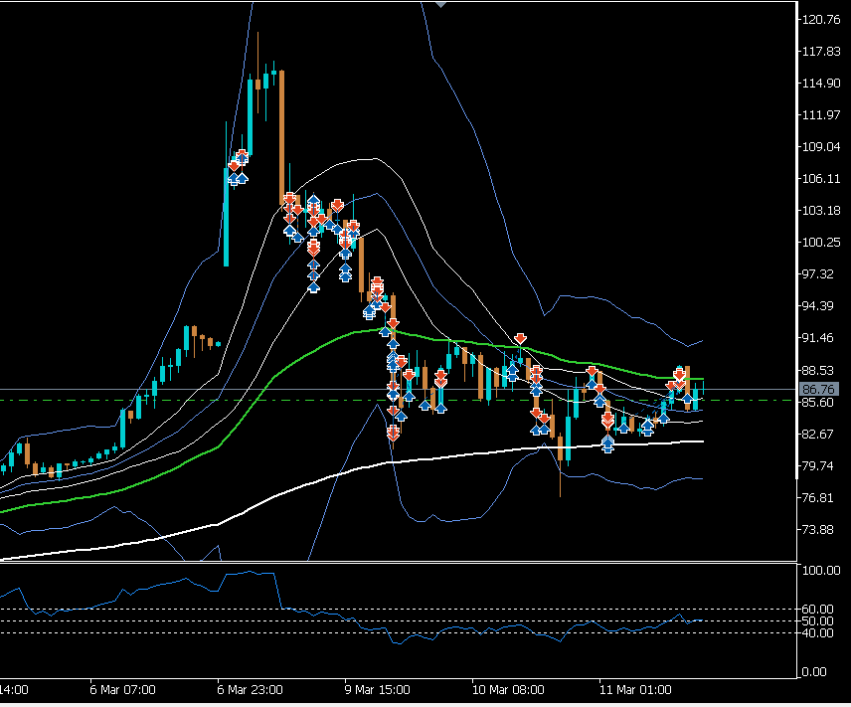This screenshot has height=707, width=851.
Task: Click the 120.76 price scale label
Action: pyautogui.click(x=821, y=20)
